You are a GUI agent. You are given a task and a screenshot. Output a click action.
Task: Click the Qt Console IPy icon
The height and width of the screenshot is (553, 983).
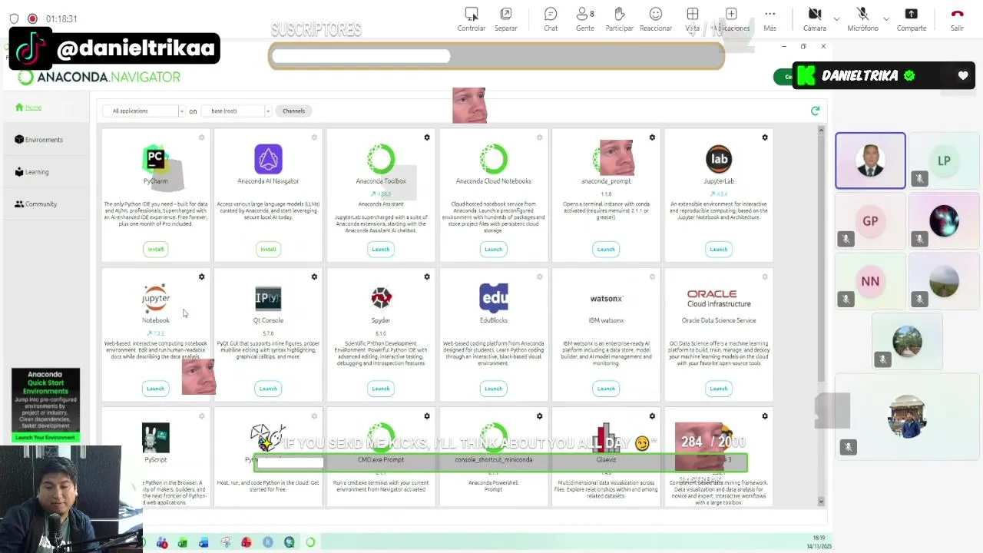coord(268,298)
